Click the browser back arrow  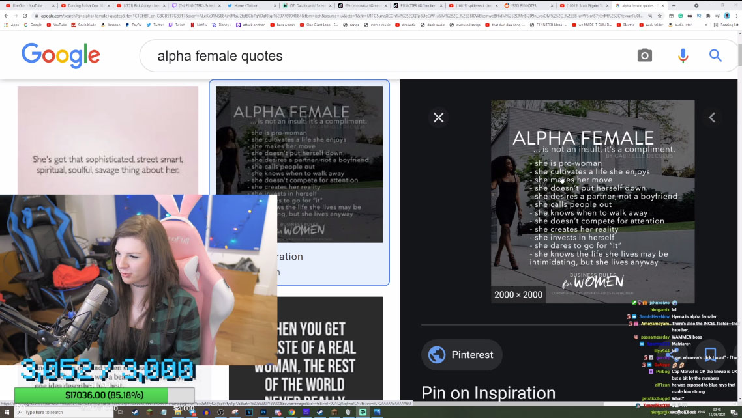tap(6, 16)
